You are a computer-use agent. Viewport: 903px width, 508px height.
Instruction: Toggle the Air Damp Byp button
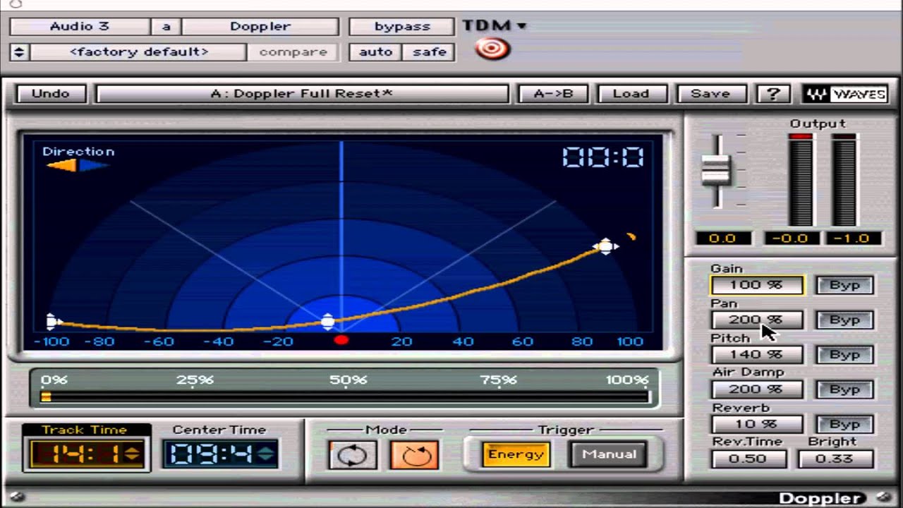click(x=844, y=389)
